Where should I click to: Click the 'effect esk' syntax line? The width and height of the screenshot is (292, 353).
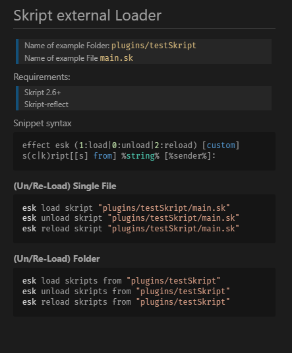(x=131, y=145)
